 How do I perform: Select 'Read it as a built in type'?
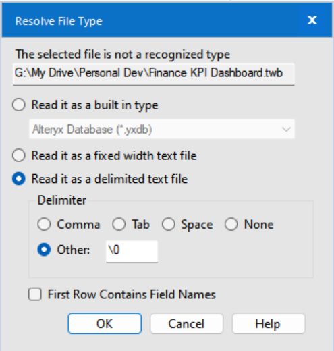(x=19, y=105)
